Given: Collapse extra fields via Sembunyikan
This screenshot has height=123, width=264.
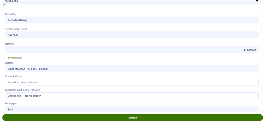Looking at the screenshot, I should tap(14, 58).
